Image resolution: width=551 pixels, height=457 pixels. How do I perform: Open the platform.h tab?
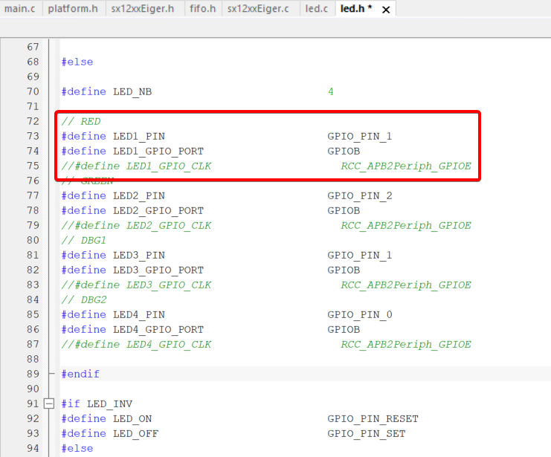tap(73, 9)
